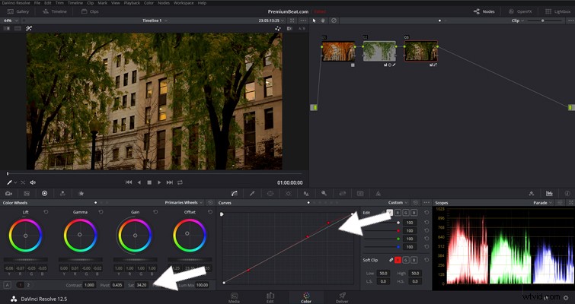Click the eyedropper tool below the viewer
Image resolution: width=575 pixels, height=304 pixels.
[10, 182]
